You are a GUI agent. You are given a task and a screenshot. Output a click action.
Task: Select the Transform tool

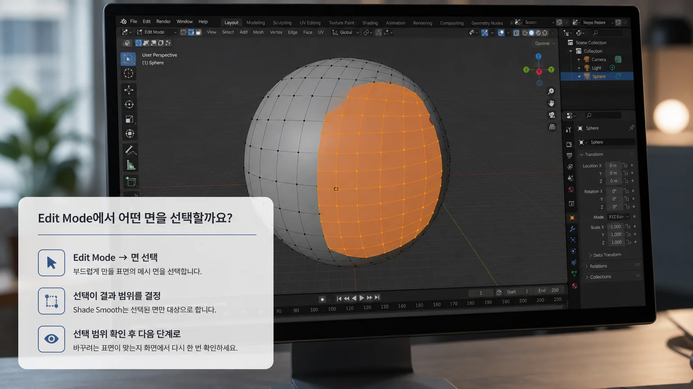(x=130, y=134)
